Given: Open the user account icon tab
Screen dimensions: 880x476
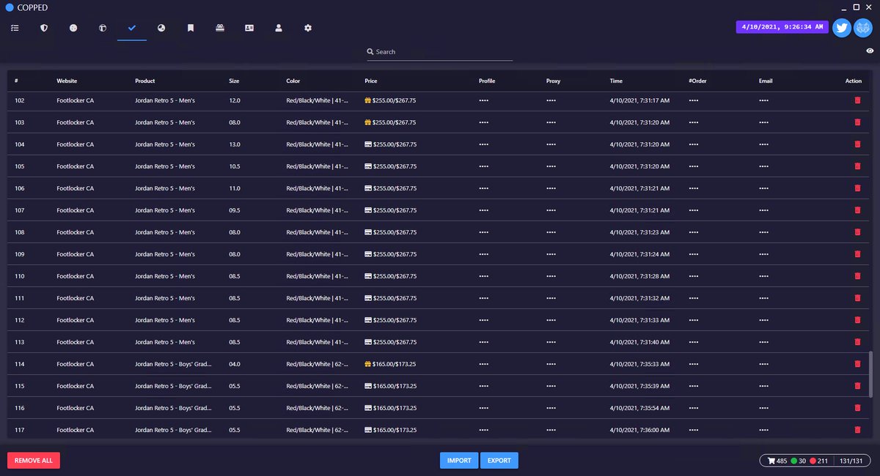Looking at the screenshot, I should coord(279,28).
